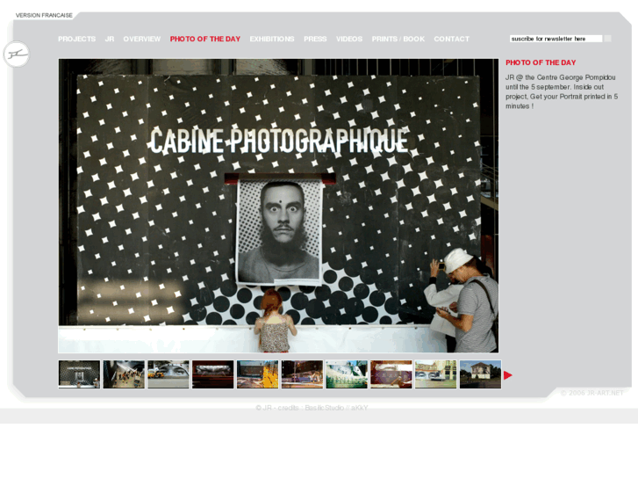
Task: Open the Press menu item
Action: pyautogui.click(x=315, y=40)
